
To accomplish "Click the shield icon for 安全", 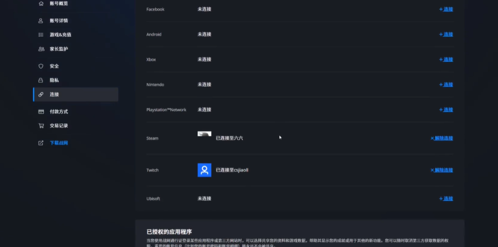I will [41, 66].
